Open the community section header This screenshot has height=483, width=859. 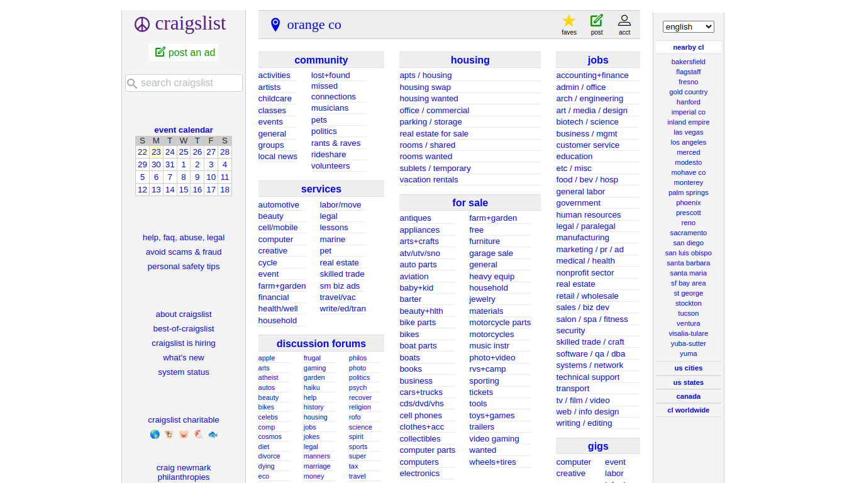point(321,60)
